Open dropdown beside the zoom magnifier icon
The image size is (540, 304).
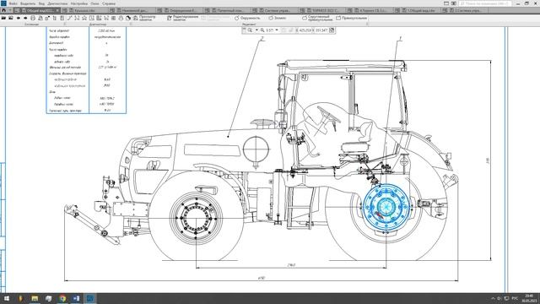coord(256,30)
